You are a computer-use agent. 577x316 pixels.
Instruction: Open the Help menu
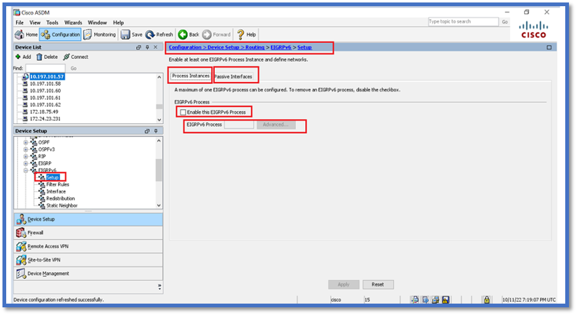point(118,22)
